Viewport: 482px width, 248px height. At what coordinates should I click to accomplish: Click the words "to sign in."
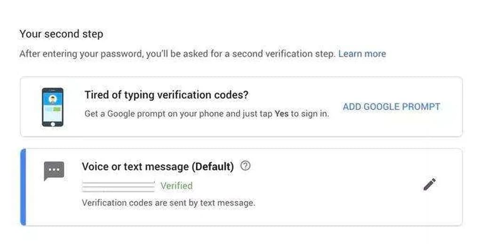click(x=310, y=114)
